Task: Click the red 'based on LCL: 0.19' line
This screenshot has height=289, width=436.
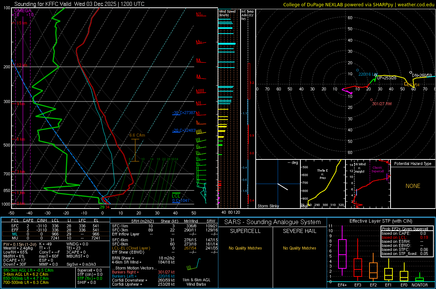Action: point(405,237)
